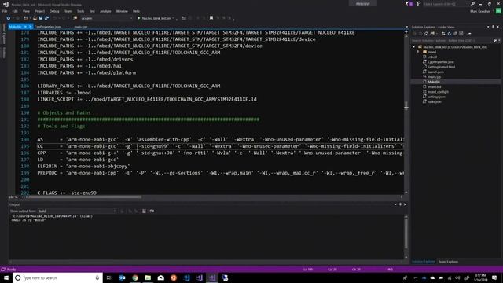Image resolution: width=503 pixels, height=283 pixels.
Task: Click the Type here to search taskbar box
Action: pos(57,277)
